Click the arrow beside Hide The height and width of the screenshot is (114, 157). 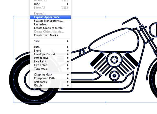[68, 4]
